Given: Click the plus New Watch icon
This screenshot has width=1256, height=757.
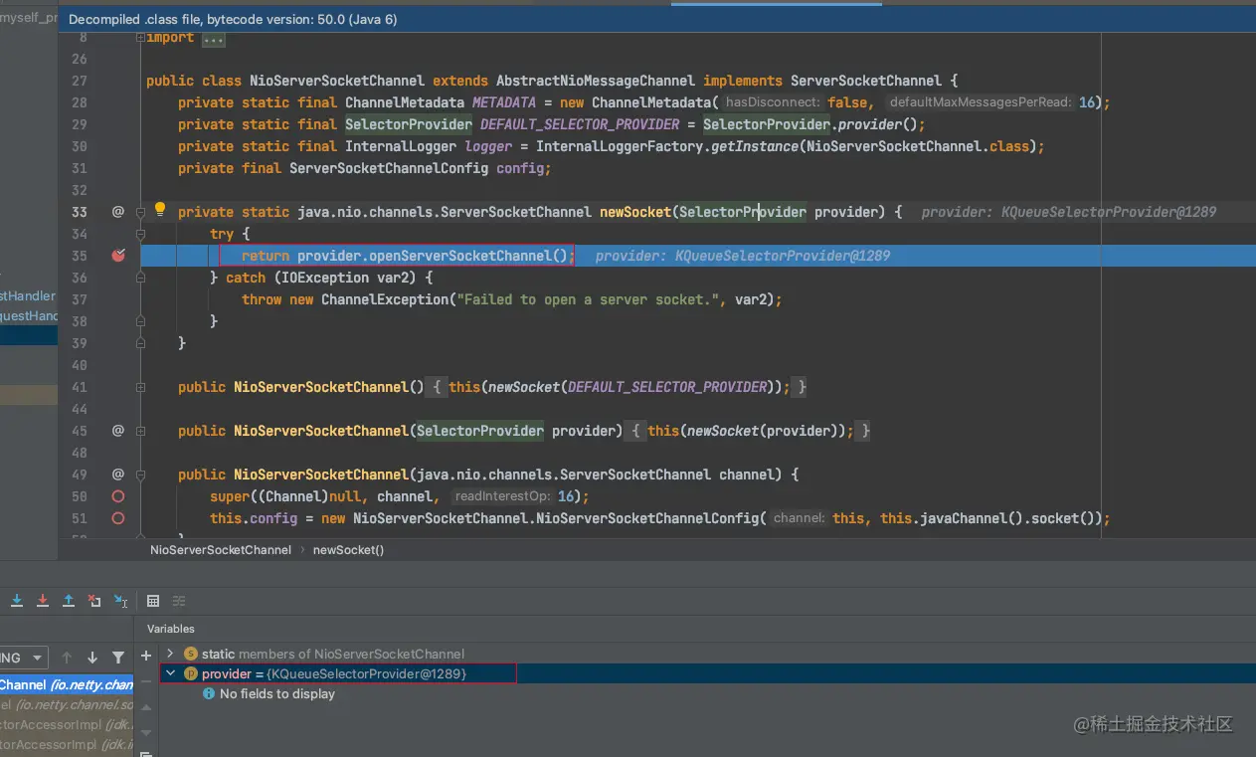Looking at the screenshot, I should pos(146,656).
